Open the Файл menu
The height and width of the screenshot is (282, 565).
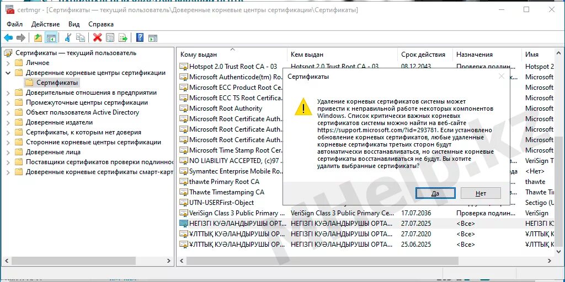[x=14, y=24]
